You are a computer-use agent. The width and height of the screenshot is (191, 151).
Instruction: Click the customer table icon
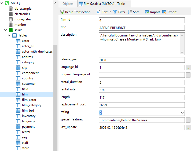[x=18, y=84]
